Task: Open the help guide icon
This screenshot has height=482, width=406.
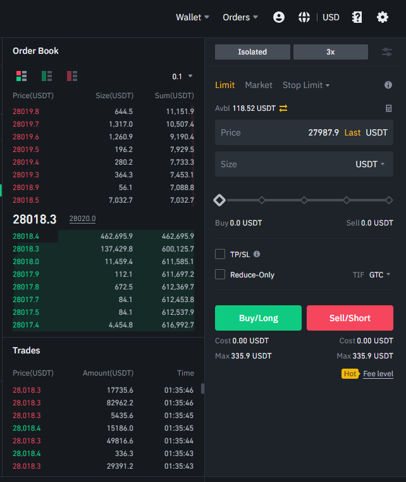Action: pyautogui.click(x=357, y=17)
